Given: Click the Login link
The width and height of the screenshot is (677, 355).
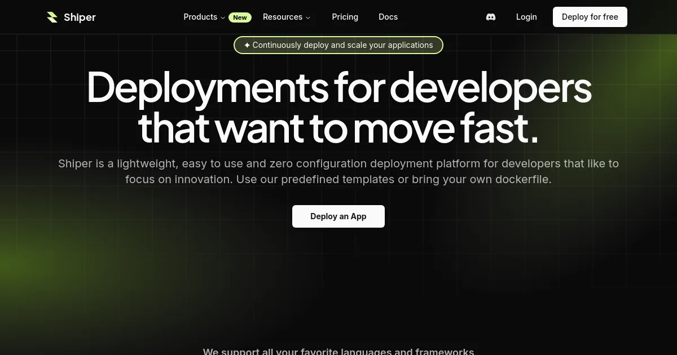Looking at the screenshot, I should [x=526, y=17].
